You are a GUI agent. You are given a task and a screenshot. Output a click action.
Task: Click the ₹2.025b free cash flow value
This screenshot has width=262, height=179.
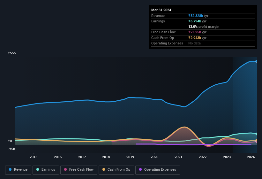point(195,32)
